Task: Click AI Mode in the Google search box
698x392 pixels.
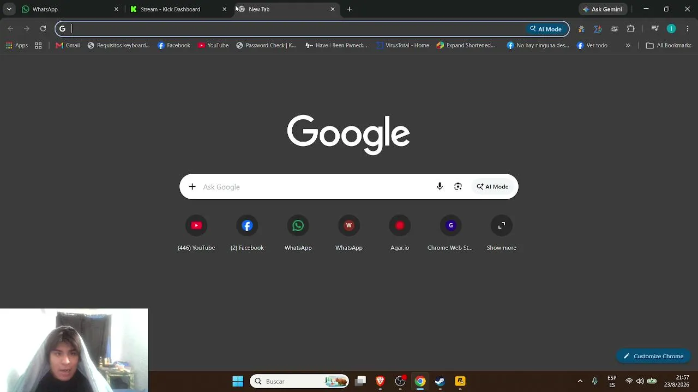Action: tap(492, 187)
